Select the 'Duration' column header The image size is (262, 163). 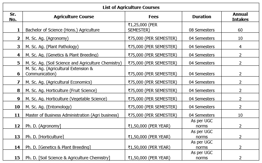pos(202,17)
